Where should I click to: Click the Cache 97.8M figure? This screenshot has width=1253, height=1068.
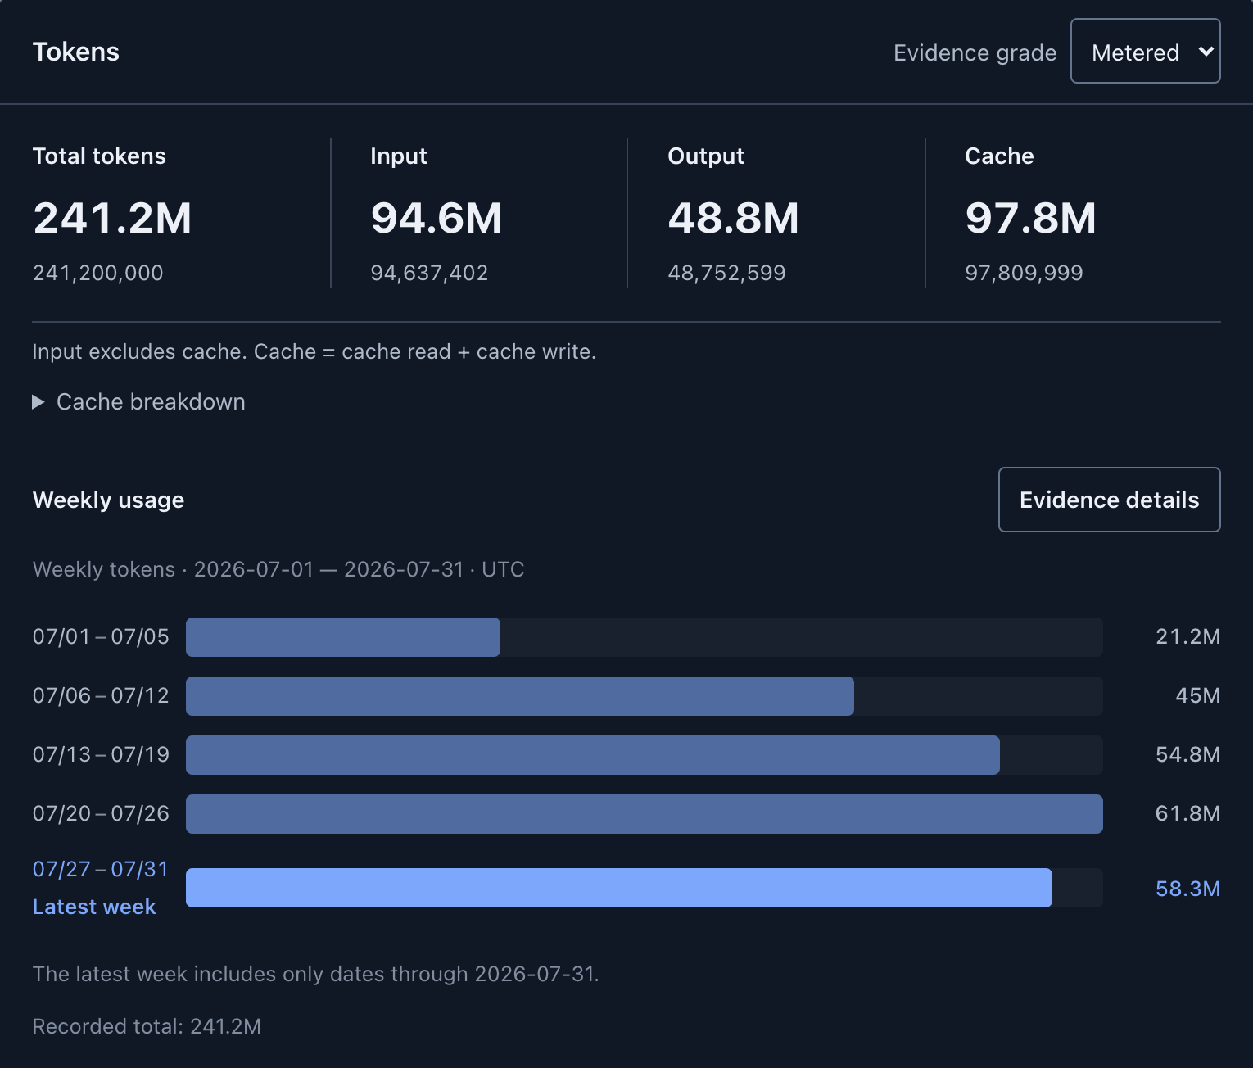(x=1030, y=218)
